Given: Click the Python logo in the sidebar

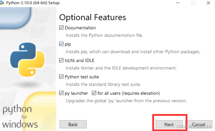Looking at the screenshot, I should [x=27, y=60].
